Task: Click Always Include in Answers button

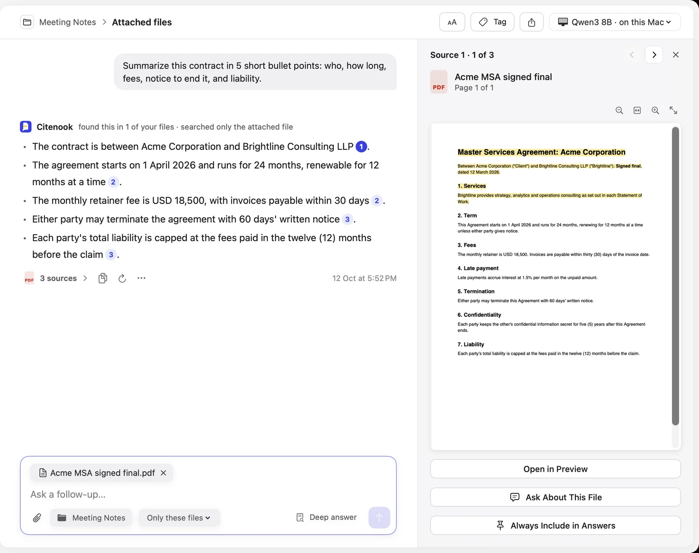Action: click(x=555, y=526)
